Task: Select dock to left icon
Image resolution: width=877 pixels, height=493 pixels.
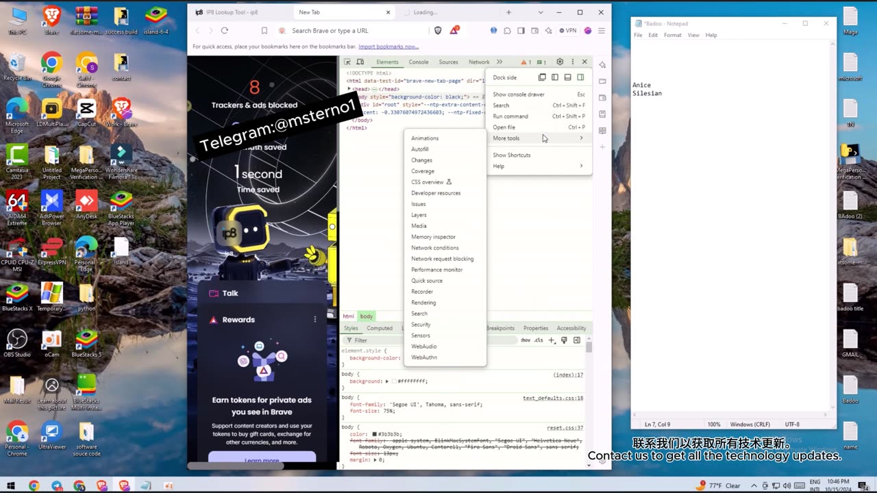Action: pos(555,77)
